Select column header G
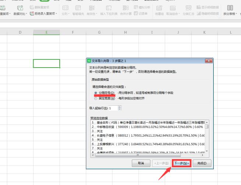This screenshot has height=185, width=241. coord(99,32)
